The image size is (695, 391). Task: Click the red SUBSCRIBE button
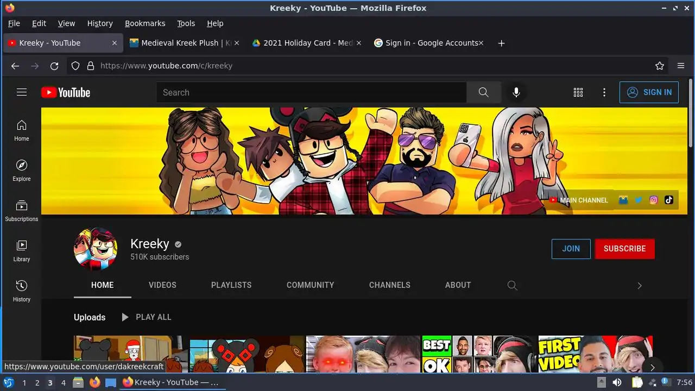[625, 249]
